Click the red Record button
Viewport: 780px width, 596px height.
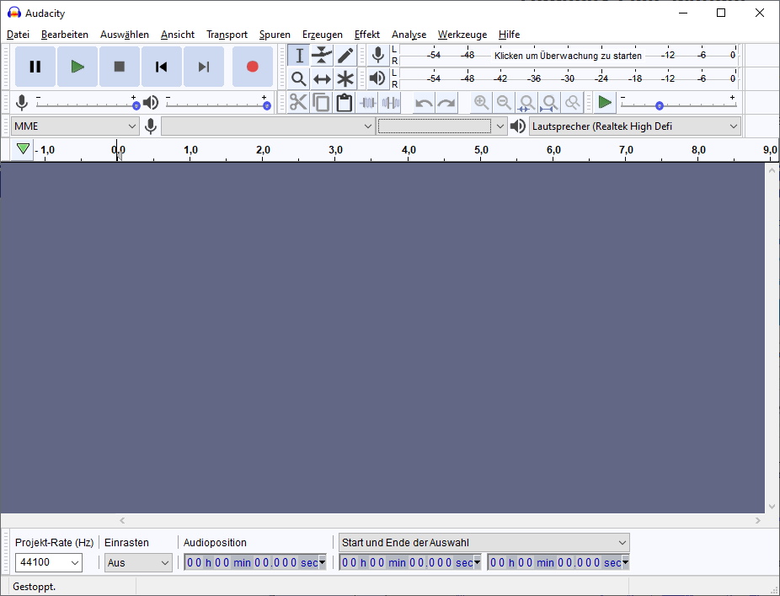pos(252,67)
